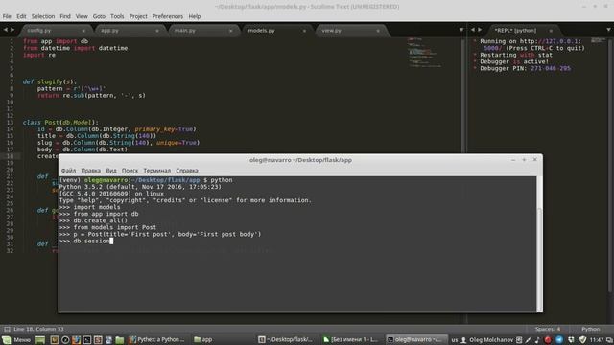This screenshot has height=345, width=614.
Task: Switch to the LibreOffice 'Без имени 1' taskbar window
Action: pos(350,340)
